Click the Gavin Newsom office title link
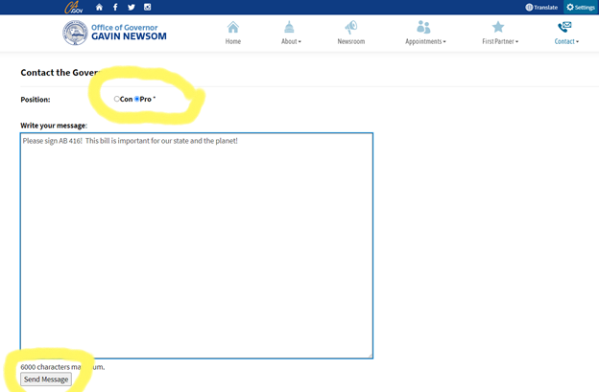The width and height of the screenshot is (599, 392). coord(131,34)
